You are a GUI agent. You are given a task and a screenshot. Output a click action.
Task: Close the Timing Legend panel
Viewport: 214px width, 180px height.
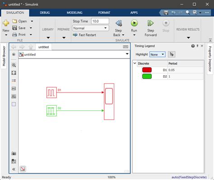[202, 46]
